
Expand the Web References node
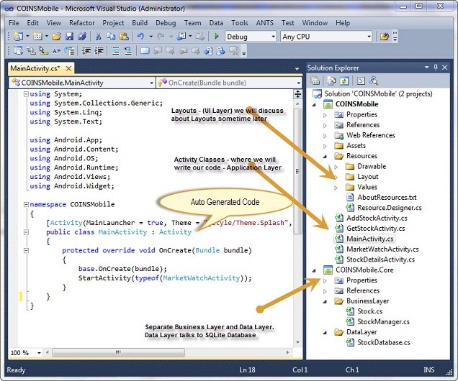[x=325, y=136]
